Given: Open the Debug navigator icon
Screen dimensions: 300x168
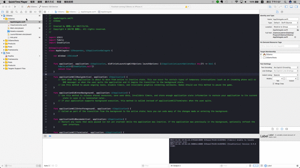Looking at the screenshot, I should [x=31, y=12].
